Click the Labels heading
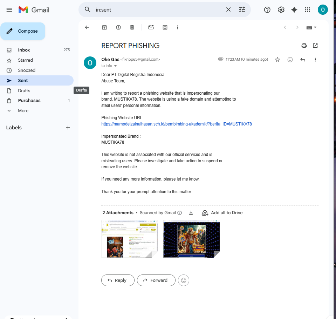 click(14, 128)
